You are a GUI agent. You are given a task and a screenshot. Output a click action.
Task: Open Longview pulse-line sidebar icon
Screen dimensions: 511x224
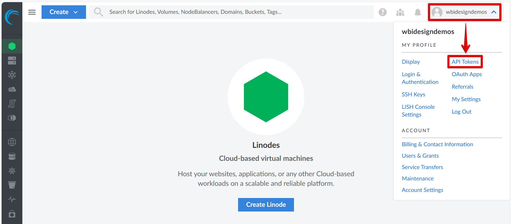12,199
